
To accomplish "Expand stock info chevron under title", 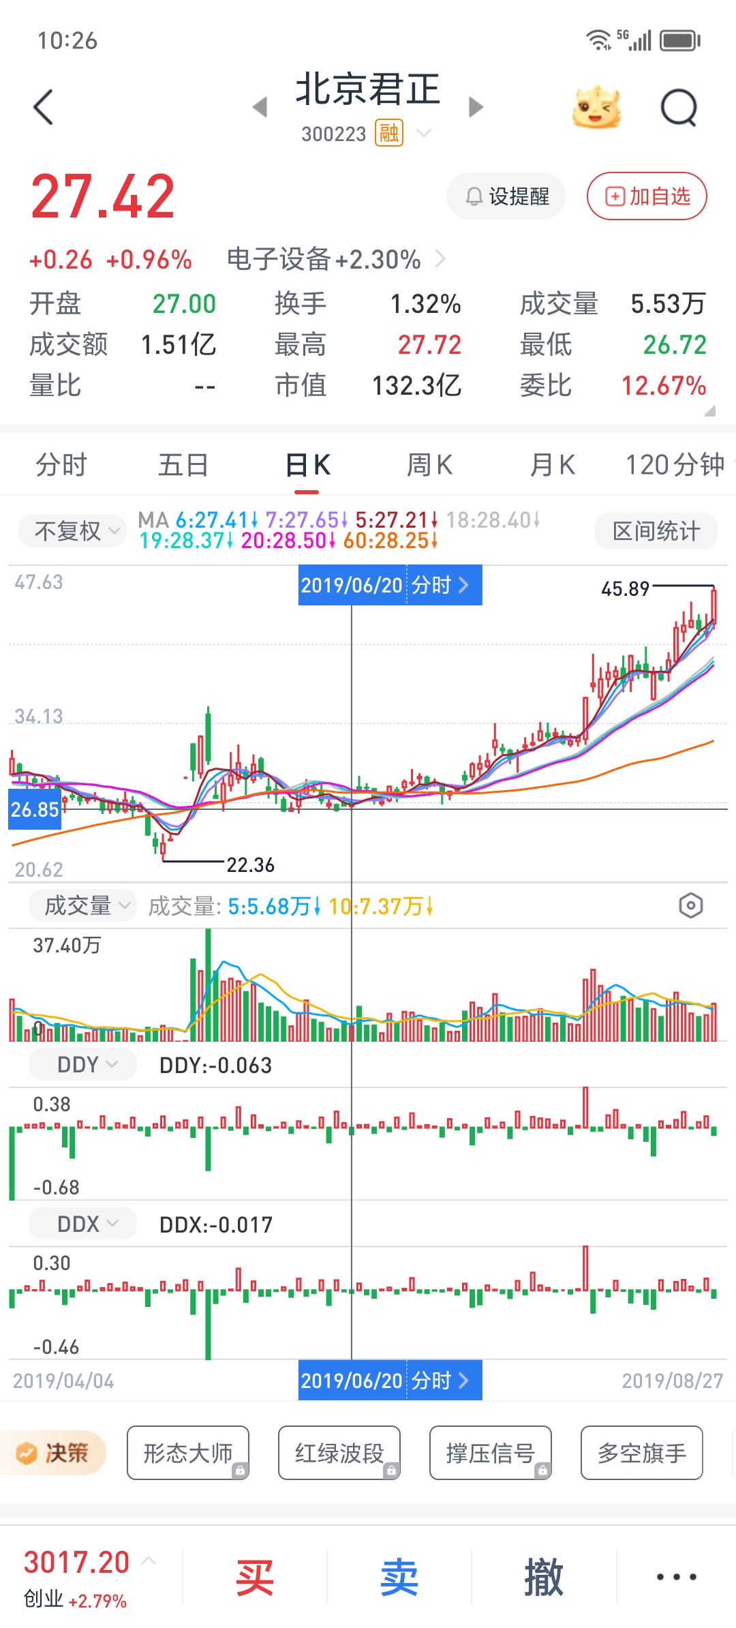I will [424, 133].
